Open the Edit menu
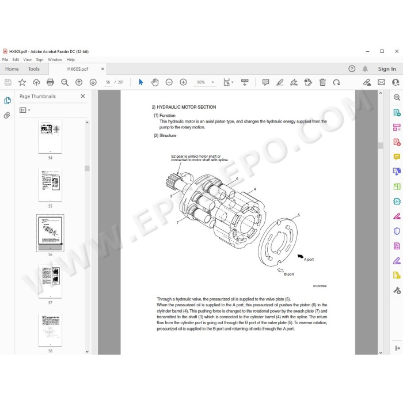Viewport: 403px width, 403px height. pos(16,60)
